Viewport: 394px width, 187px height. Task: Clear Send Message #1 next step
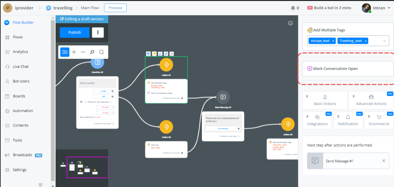coord(384,161)
